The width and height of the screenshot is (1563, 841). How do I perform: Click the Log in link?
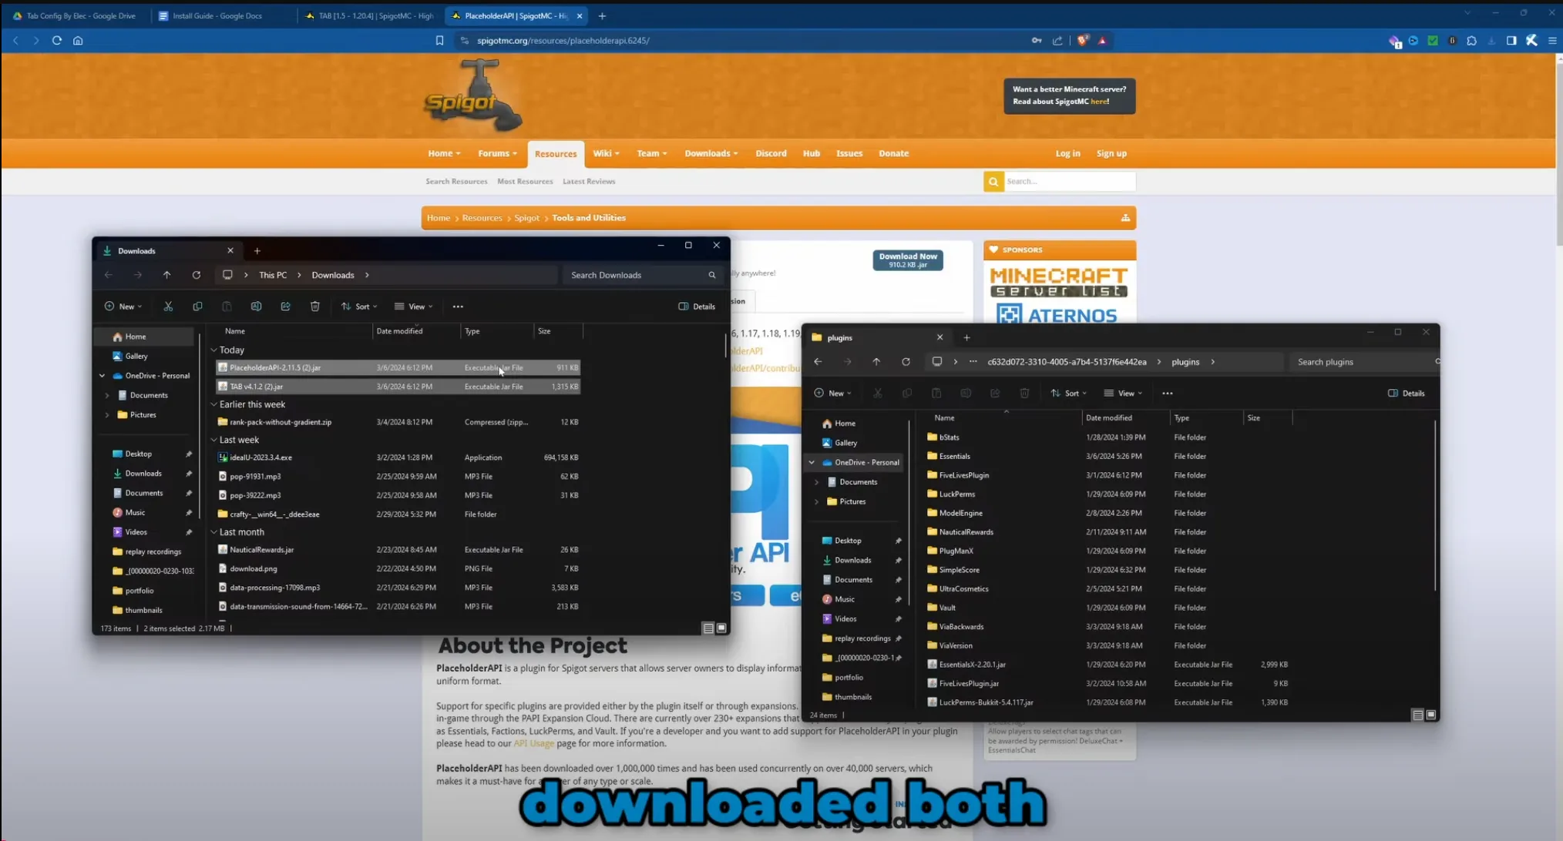click(x=1067, y=153)
